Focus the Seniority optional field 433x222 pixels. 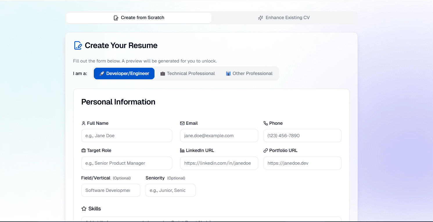point(170,190)
